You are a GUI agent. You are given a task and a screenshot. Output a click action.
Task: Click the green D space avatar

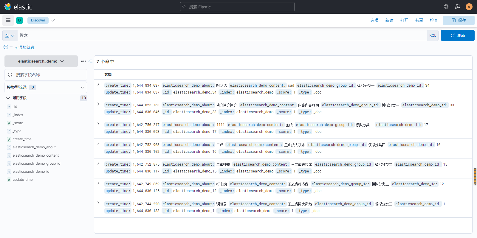[19, 20]
